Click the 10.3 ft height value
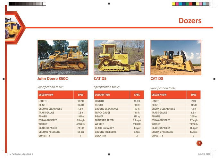 [x=81, y=105]
